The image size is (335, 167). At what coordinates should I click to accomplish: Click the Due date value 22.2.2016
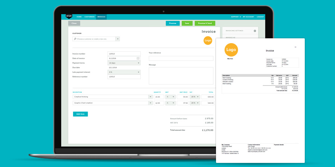click(x=113, y=68)
